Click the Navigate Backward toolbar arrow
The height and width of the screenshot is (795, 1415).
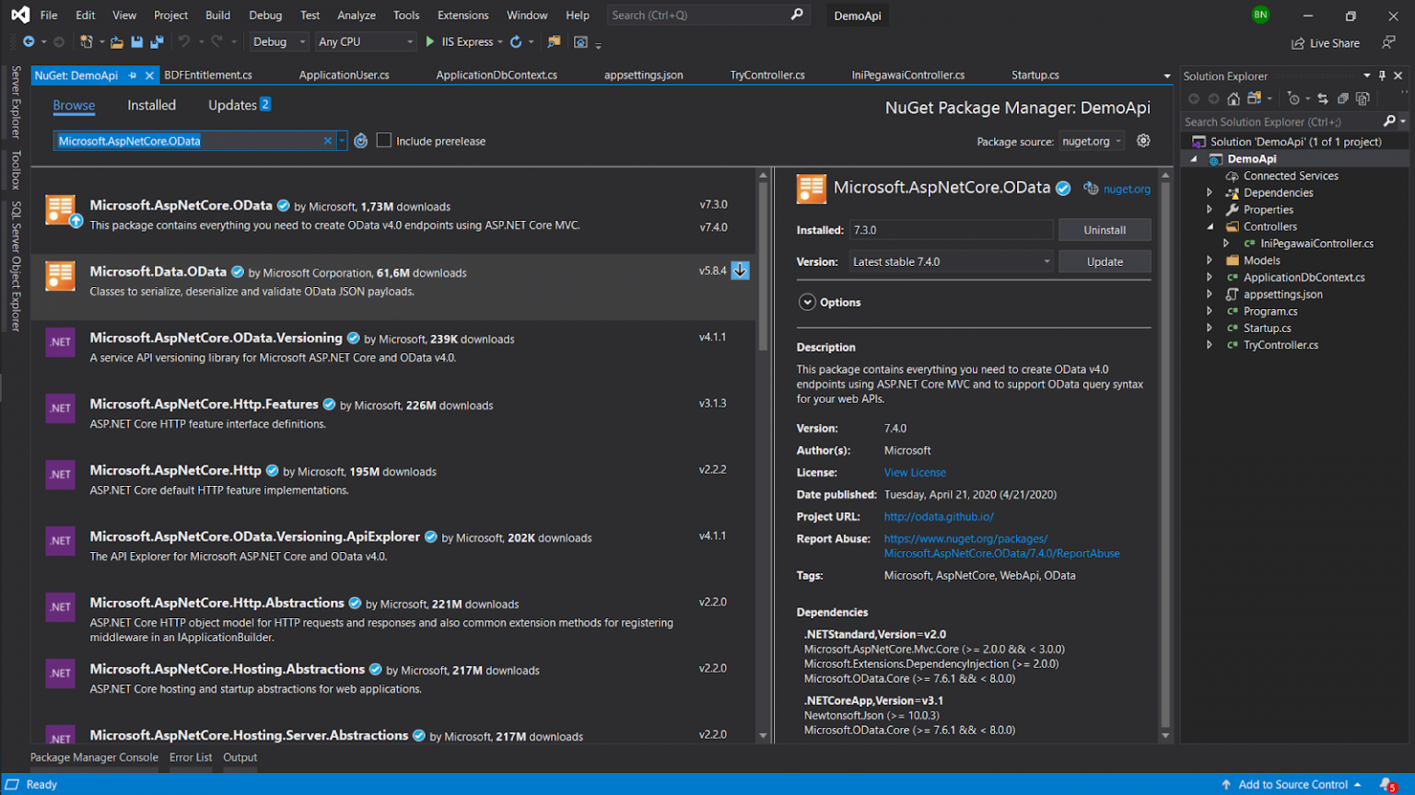click(29, 41)
